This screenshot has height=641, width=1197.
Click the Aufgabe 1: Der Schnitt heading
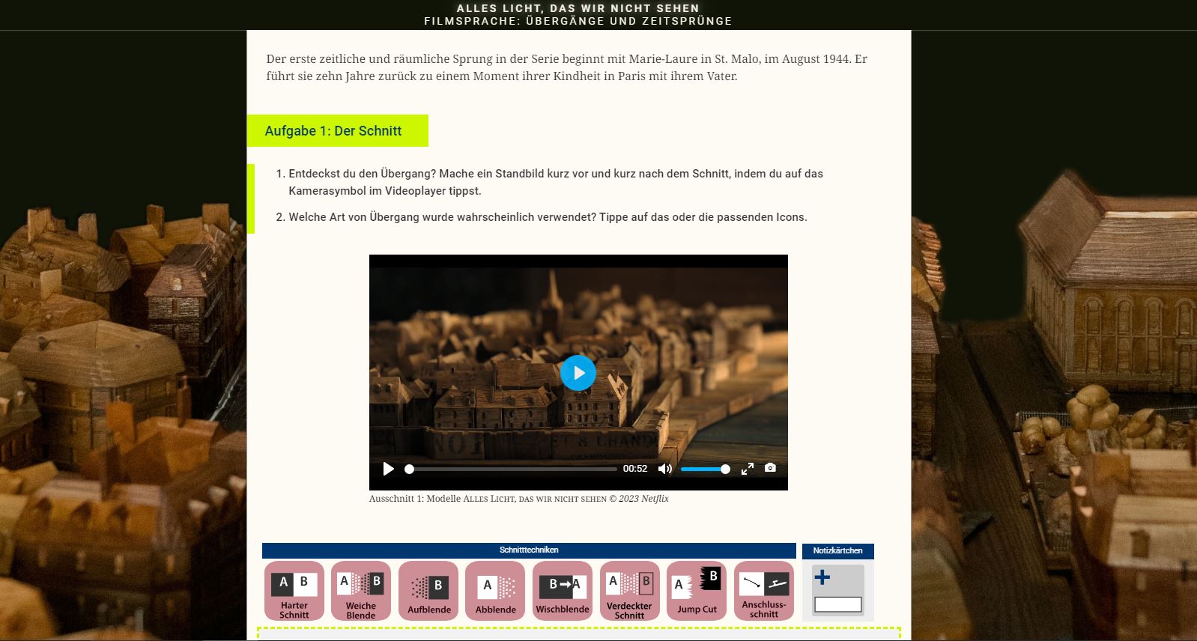338,131
